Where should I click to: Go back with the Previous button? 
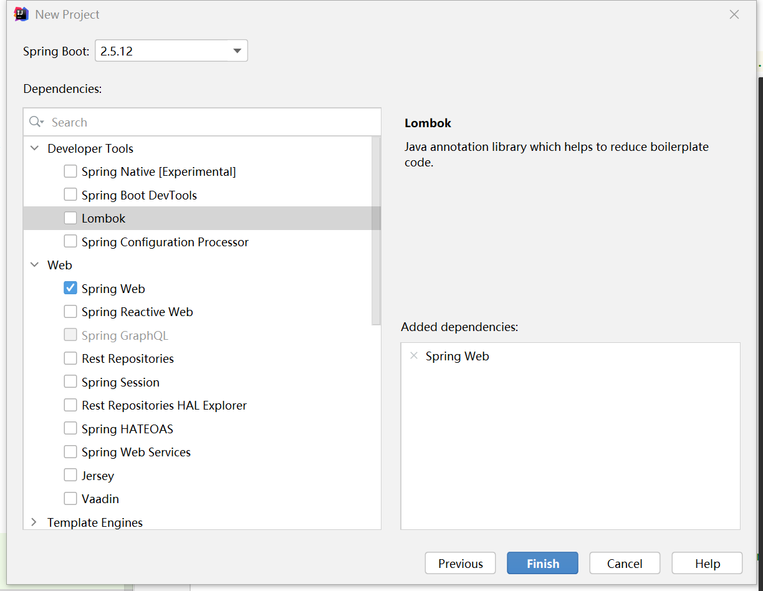460,563
